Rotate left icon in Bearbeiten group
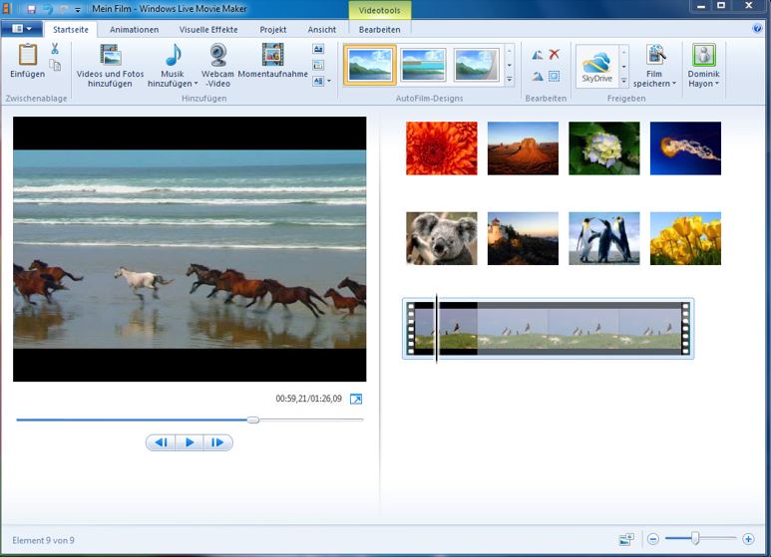771x557 pixels. coord(538,55)
